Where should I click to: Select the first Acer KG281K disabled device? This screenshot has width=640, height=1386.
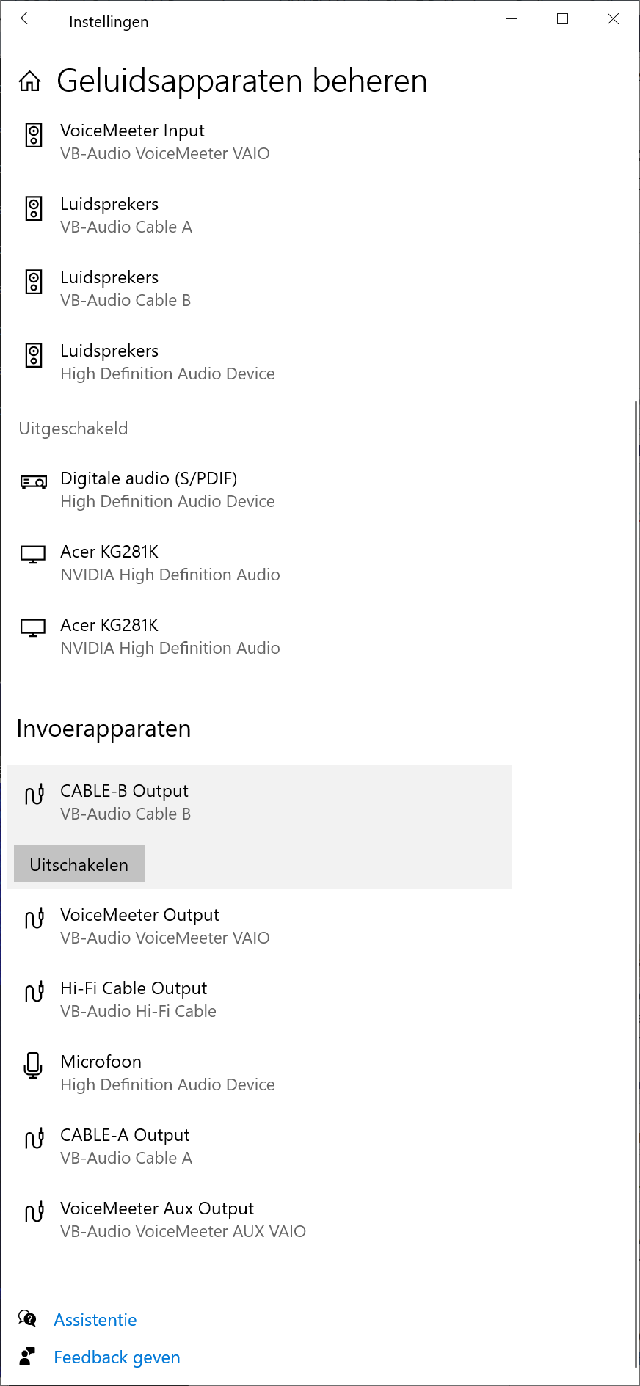pyautogui.click(x=170, y=563)
